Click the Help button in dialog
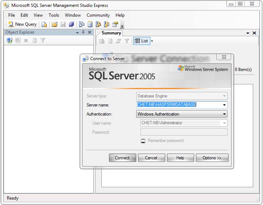263x205 pixels. pos(180,158)
